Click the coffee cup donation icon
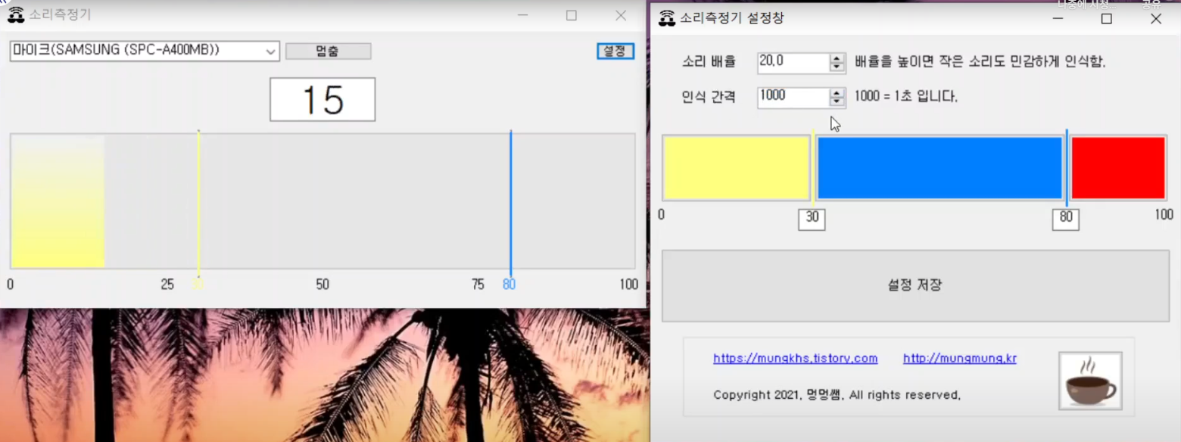This screenshot has width=1181, height=442. 1089,381
